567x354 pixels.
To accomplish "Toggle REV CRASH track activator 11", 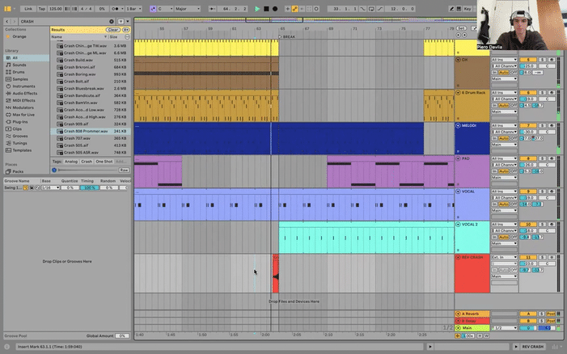I will (x=528, y=257).
